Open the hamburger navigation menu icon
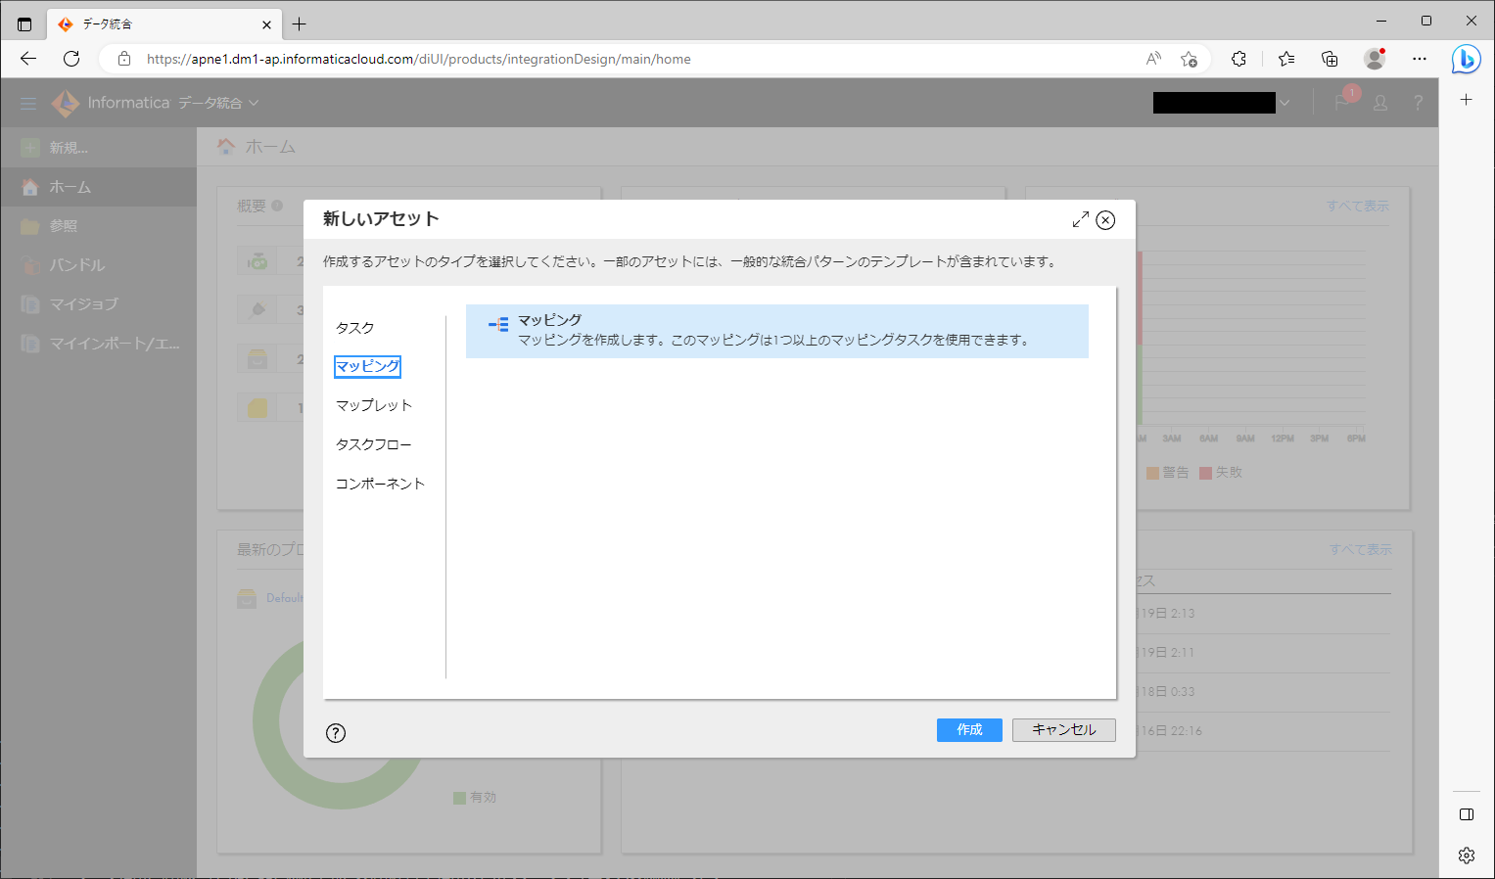The height and width of the screenshot is (879, 1495). 27,102
